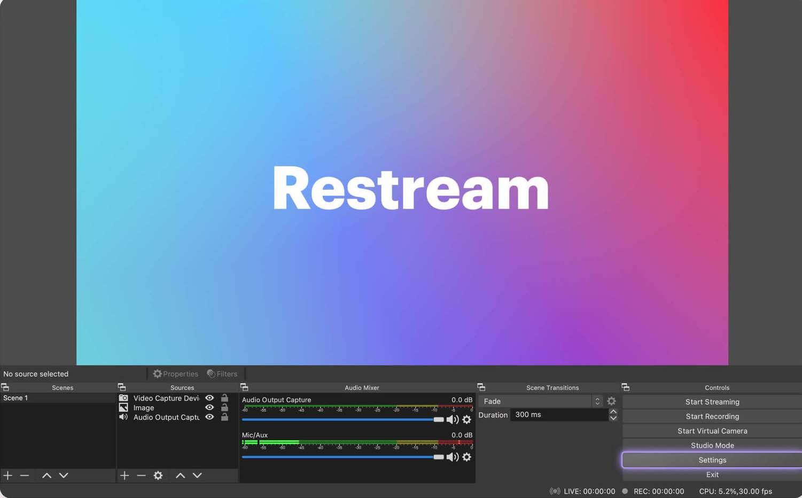This screenshot has width=802, height=498.
Task: Mute the Audio Output Capture channel
Action: point(453,419)
